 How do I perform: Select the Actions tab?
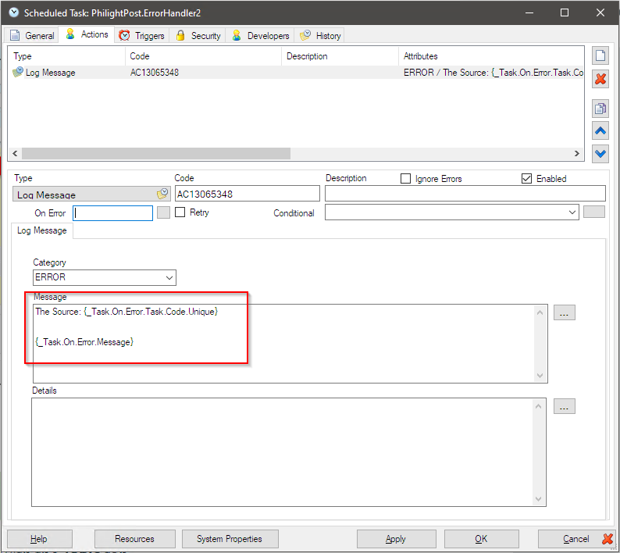[87, 34]
